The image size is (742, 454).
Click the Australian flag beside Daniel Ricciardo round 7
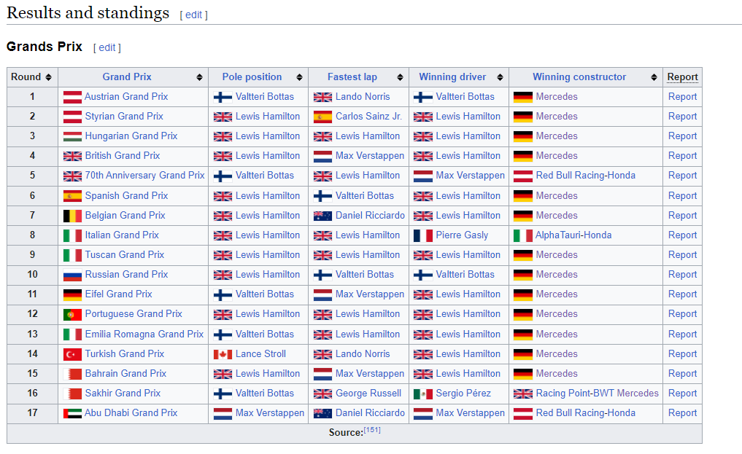point(322,216)
